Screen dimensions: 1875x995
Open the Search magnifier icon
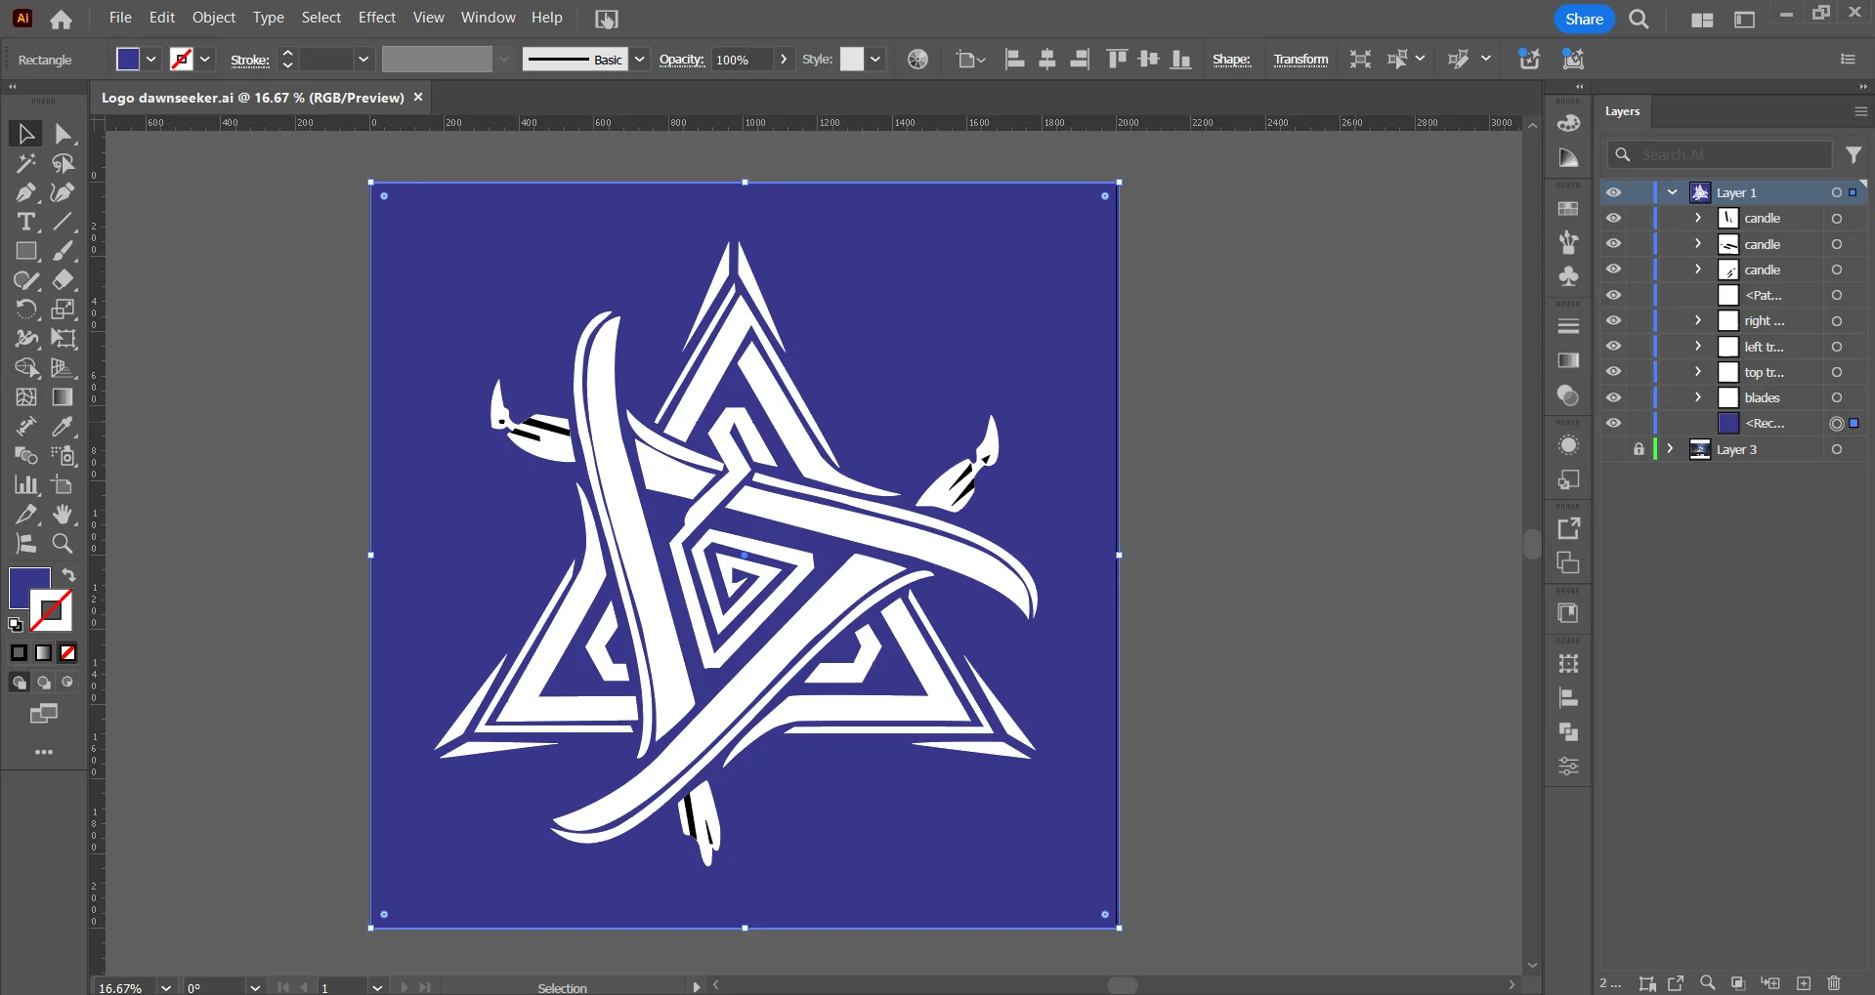1640,20
